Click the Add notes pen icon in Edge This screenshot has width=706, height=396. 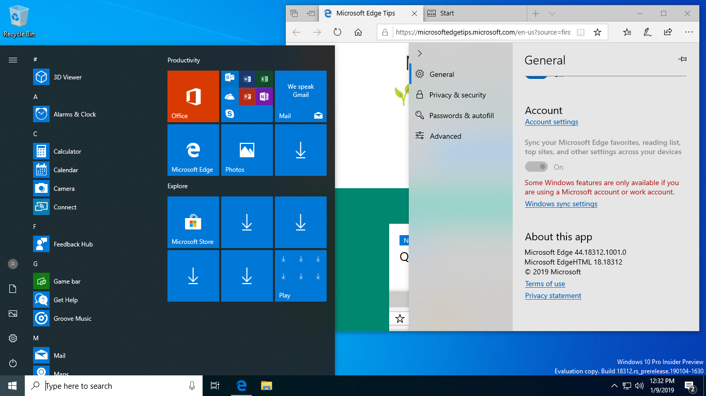pos(648,32)
